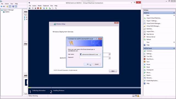Click orange Save icon in VM toolbar
The width and height of the screenshot is (176, 99).
pyautogui.click(x=41, y=8)
